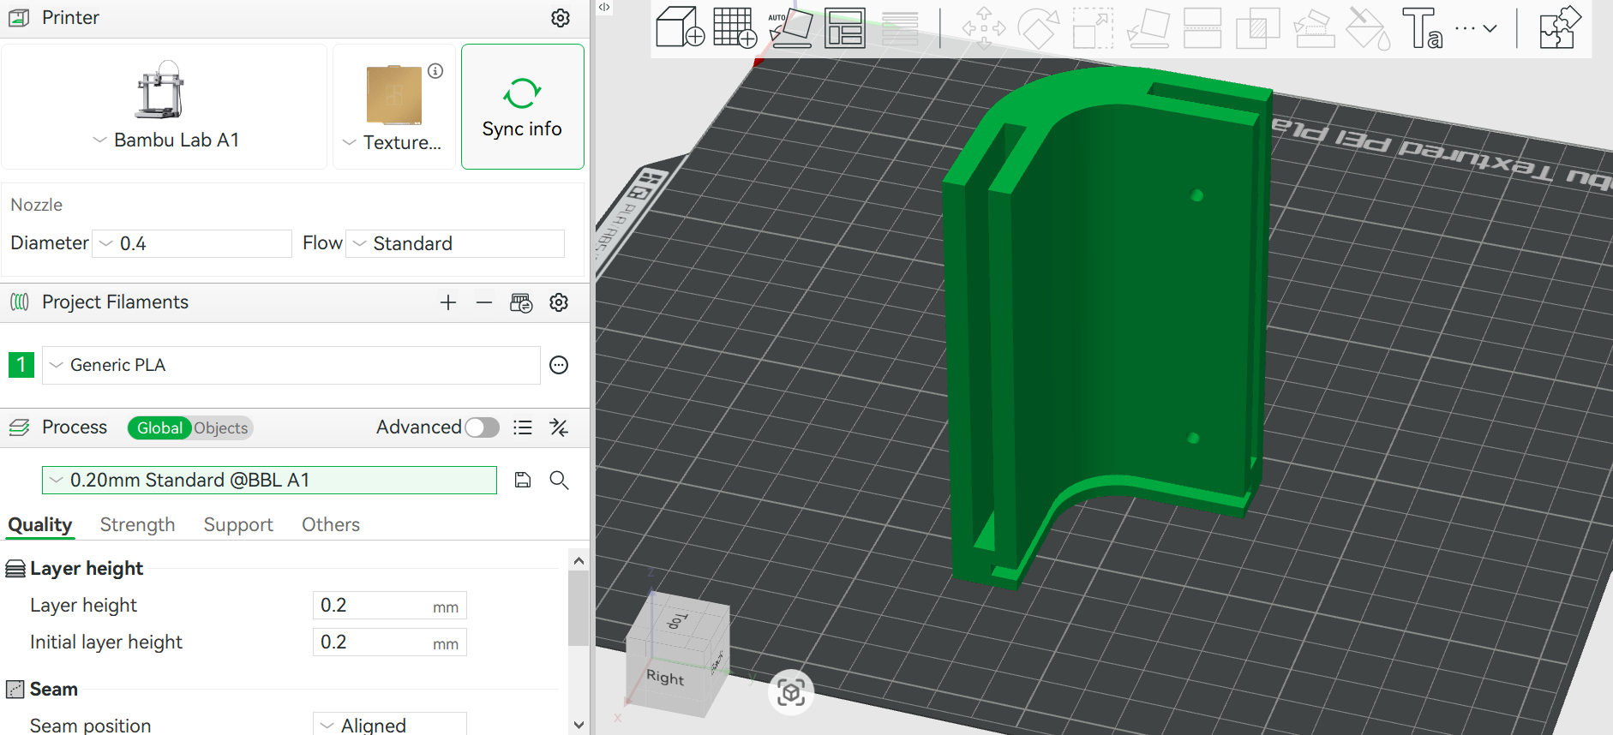Open the nozzle Diameter 0.4 dropdown
Image resolution: width=1613 pixels, height=735 pixels.
pyautogui.click(x=192, y=243)
